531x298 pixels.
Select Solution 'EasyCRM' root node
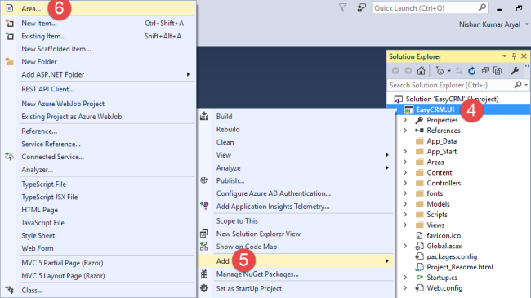pos(452,99)
